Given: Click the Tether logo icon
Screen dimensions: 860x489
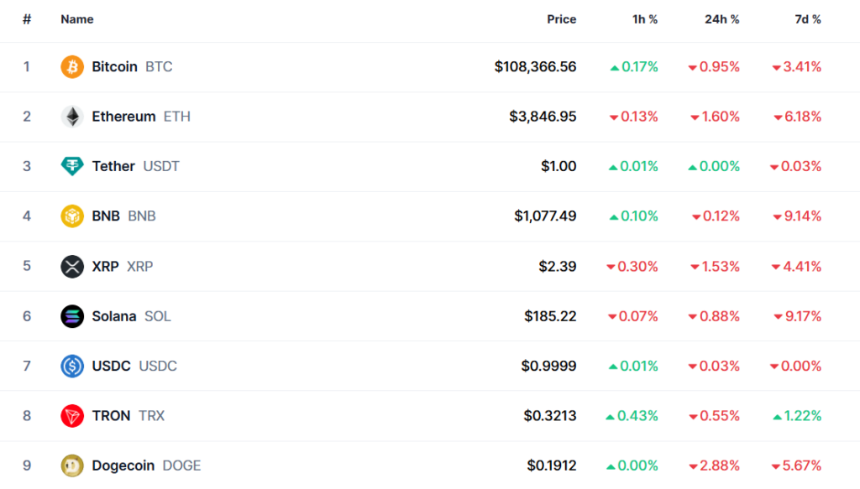Looking at the screenshot, I should click(72, 166).
